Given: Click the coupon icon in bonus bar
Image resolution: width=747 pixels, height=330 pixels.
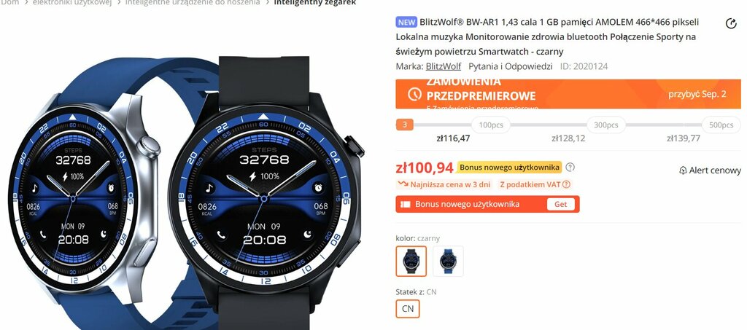Looking at the screenshot, I should 406,205.
